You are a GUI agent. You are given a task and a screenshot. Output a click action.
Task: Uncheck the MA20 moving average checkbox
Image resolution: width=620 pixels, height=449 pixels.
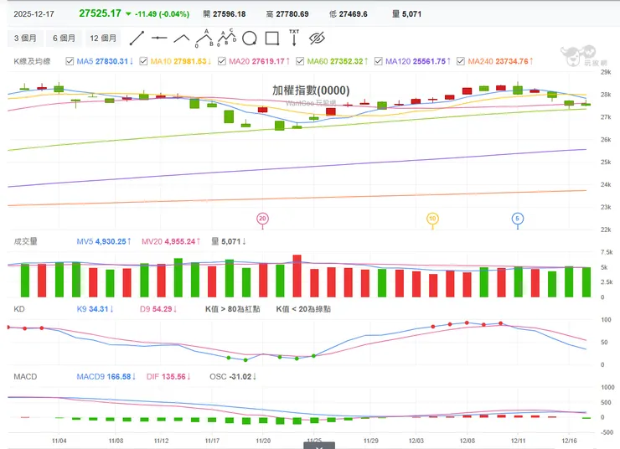(222, 61)
